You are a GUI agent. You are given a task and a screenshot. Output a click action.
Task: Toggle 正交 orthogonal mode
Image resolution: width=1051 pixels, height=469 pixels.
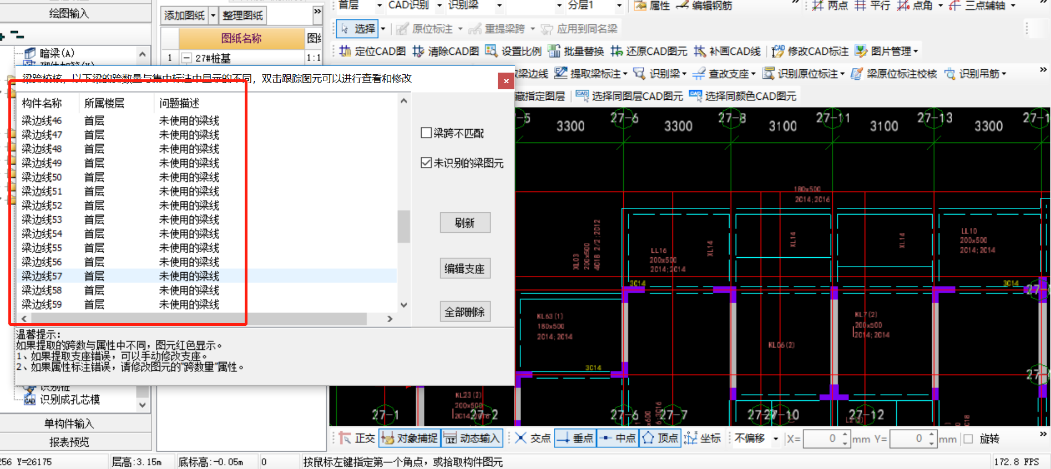[x=357, y=438]
